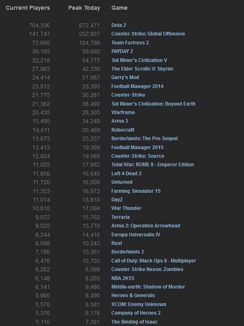The height and width of the screenshot is (326, 244).
Task: Click the Warframe game link
Action: click(123, 112)
